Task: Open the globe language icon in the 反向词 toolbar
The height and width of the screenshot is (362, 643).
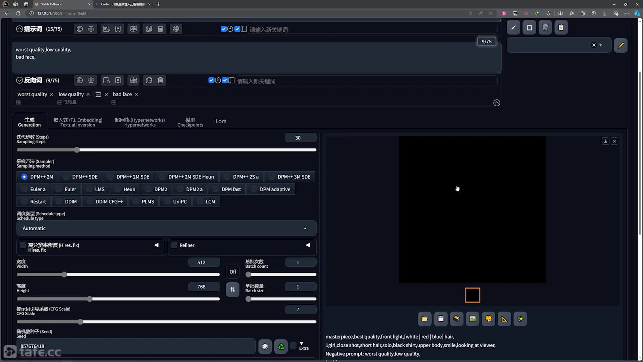Action: (x=80, y=80)
